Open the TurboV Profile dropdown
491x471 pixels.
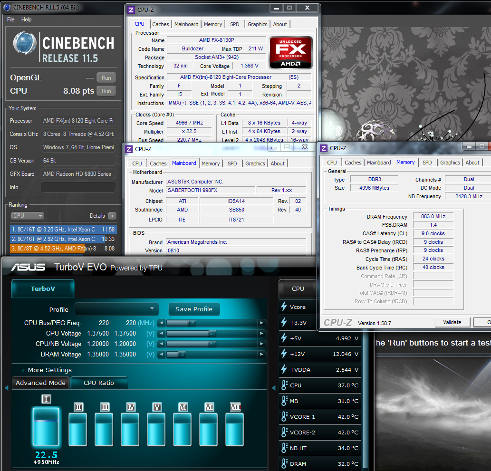pos(116,309)
